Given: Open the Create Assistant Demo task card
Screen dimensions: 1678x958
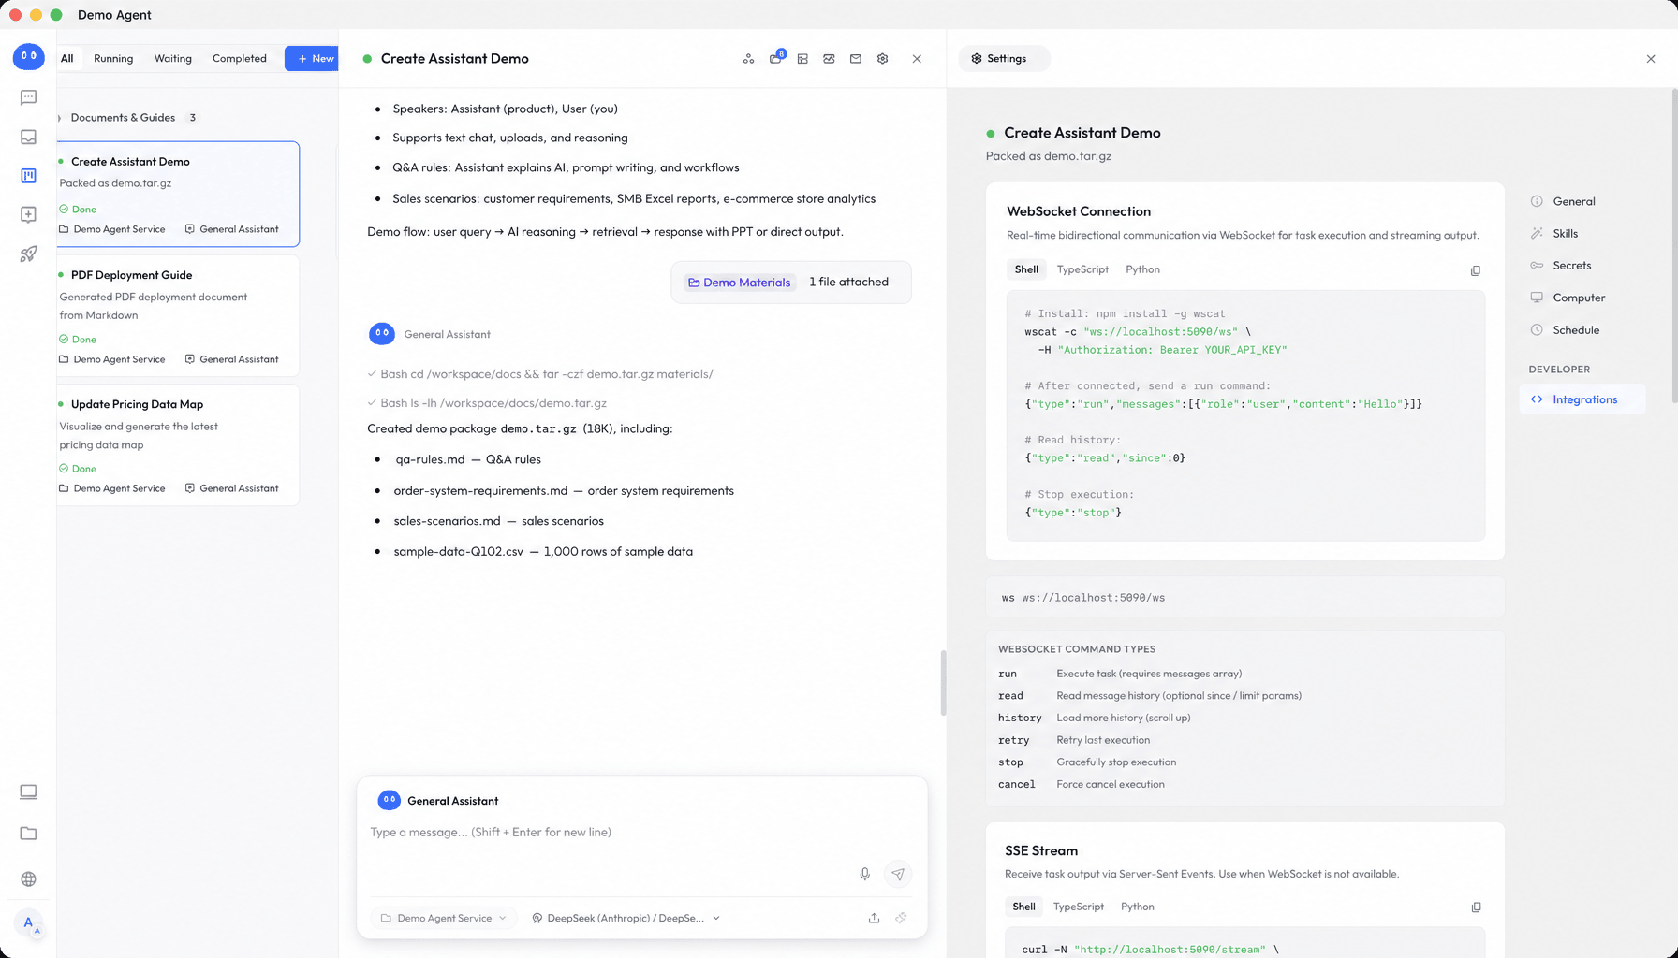Looking at the screenshot, I should [x=178, y=195].
